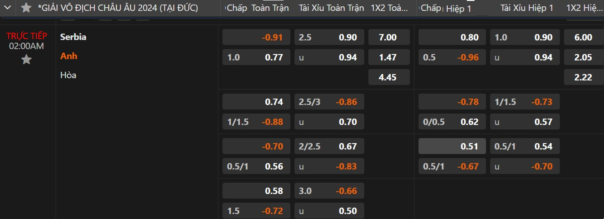
Task: Select over 2.5/3 odds -0.86
Action: pyautogui.click(x=329, y=102)
